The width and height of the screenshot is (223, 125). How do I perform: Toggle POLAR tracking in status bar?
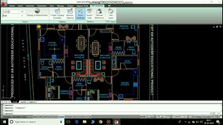pos(54,117)
